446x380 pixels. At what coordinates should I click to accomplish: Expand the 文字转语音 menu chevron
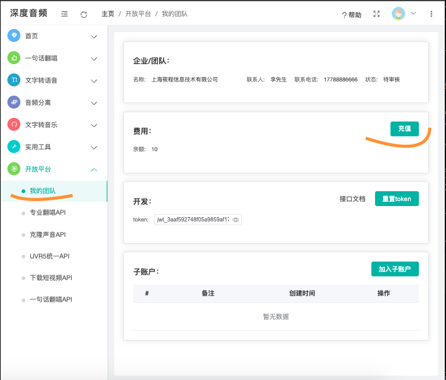tap(94, 81)
